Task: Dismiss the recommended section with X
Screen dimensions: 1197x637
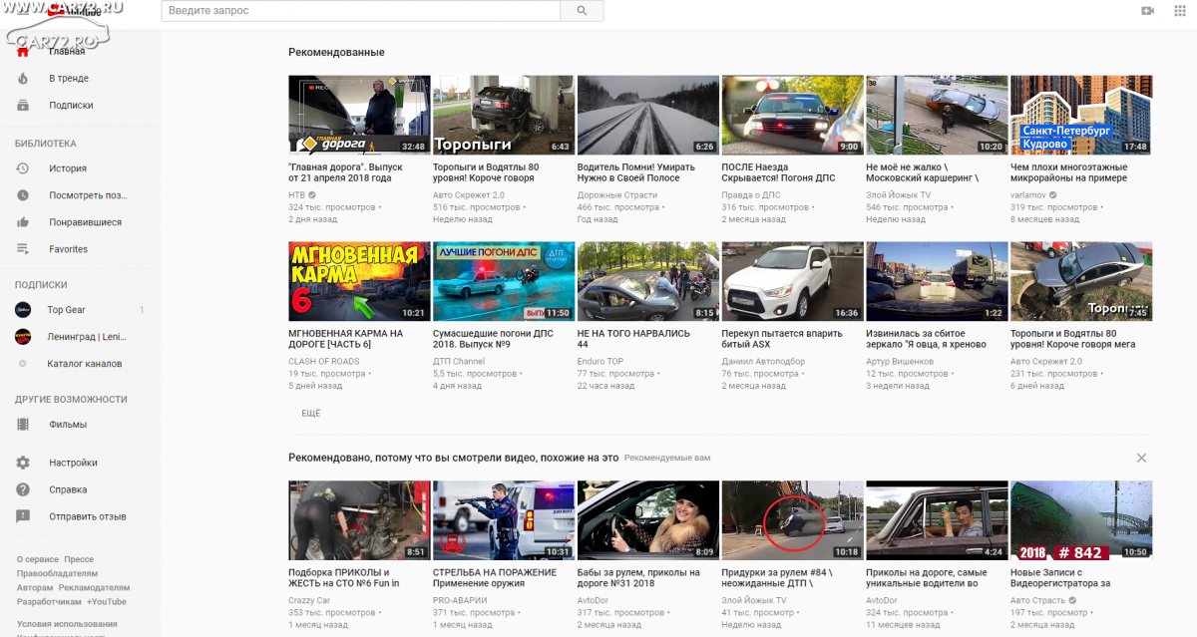Action: pos(1141,458)
